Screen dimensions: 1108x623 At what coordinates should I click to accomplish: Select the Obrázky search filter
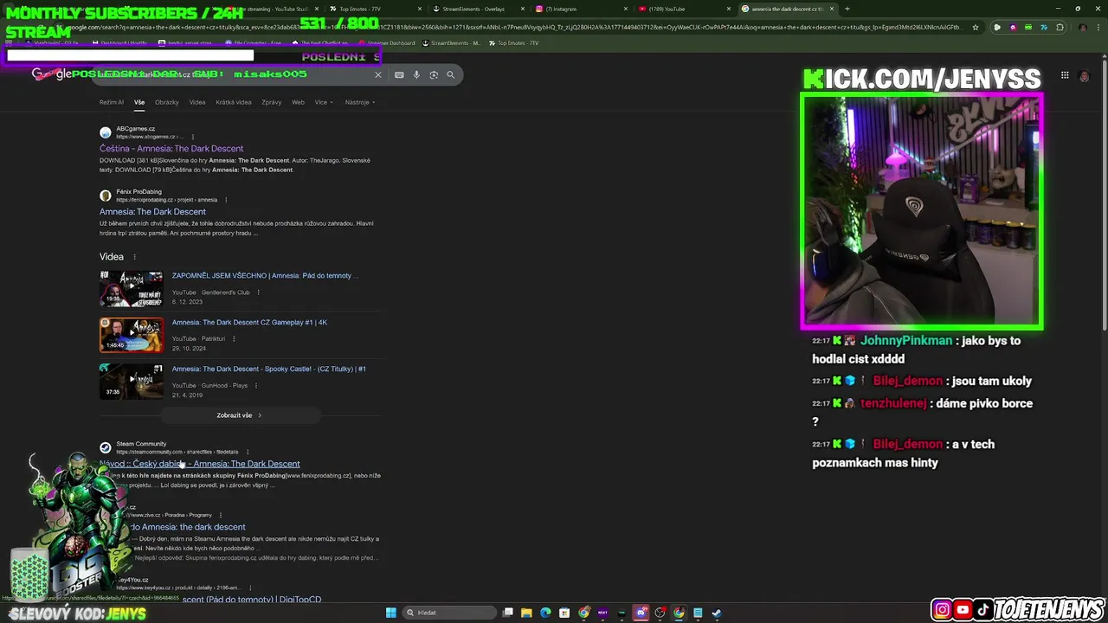(167, 102)
